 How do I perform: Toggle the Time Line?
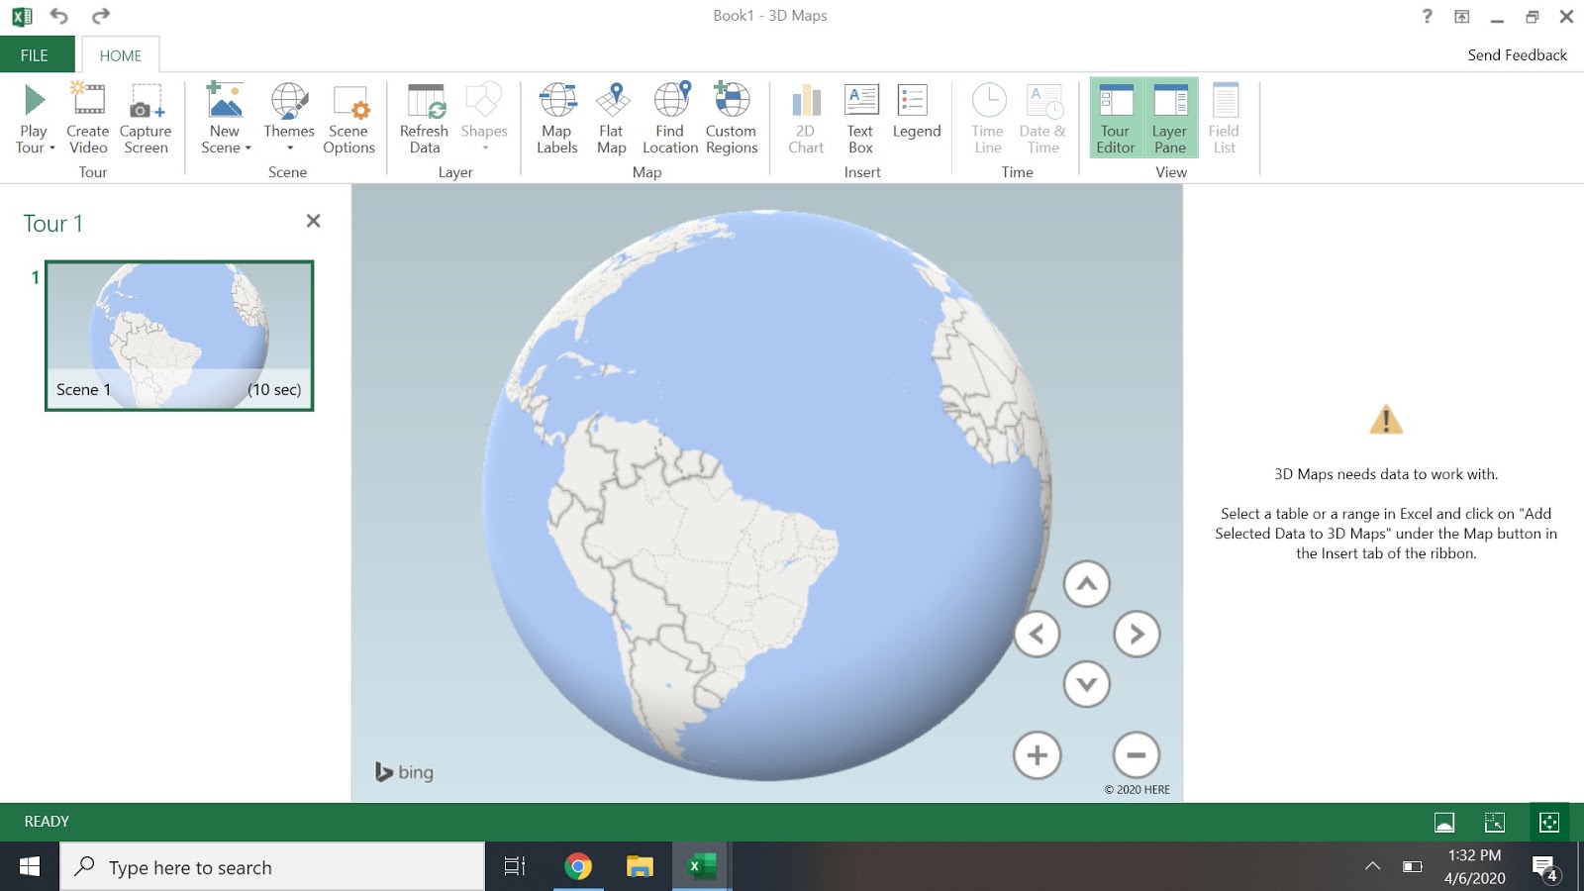tap(988, 119)
